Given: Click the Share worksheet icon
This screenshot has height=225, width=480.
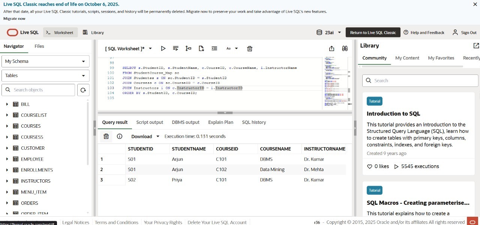Looking at the screenshot, I should point(331,49).
